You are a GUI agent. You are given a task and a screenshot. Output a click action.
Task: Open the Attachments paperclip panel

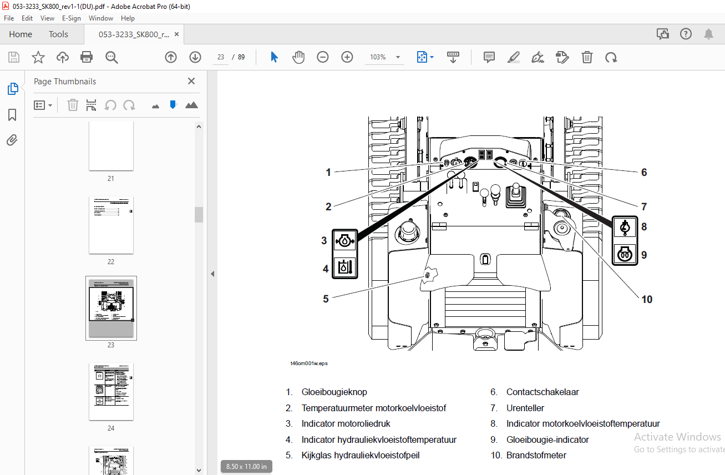pos(12,140)
